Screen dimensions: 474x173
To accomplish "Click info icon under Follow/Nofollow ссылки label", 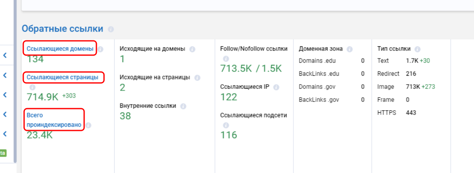I will (x=226, y=59).
